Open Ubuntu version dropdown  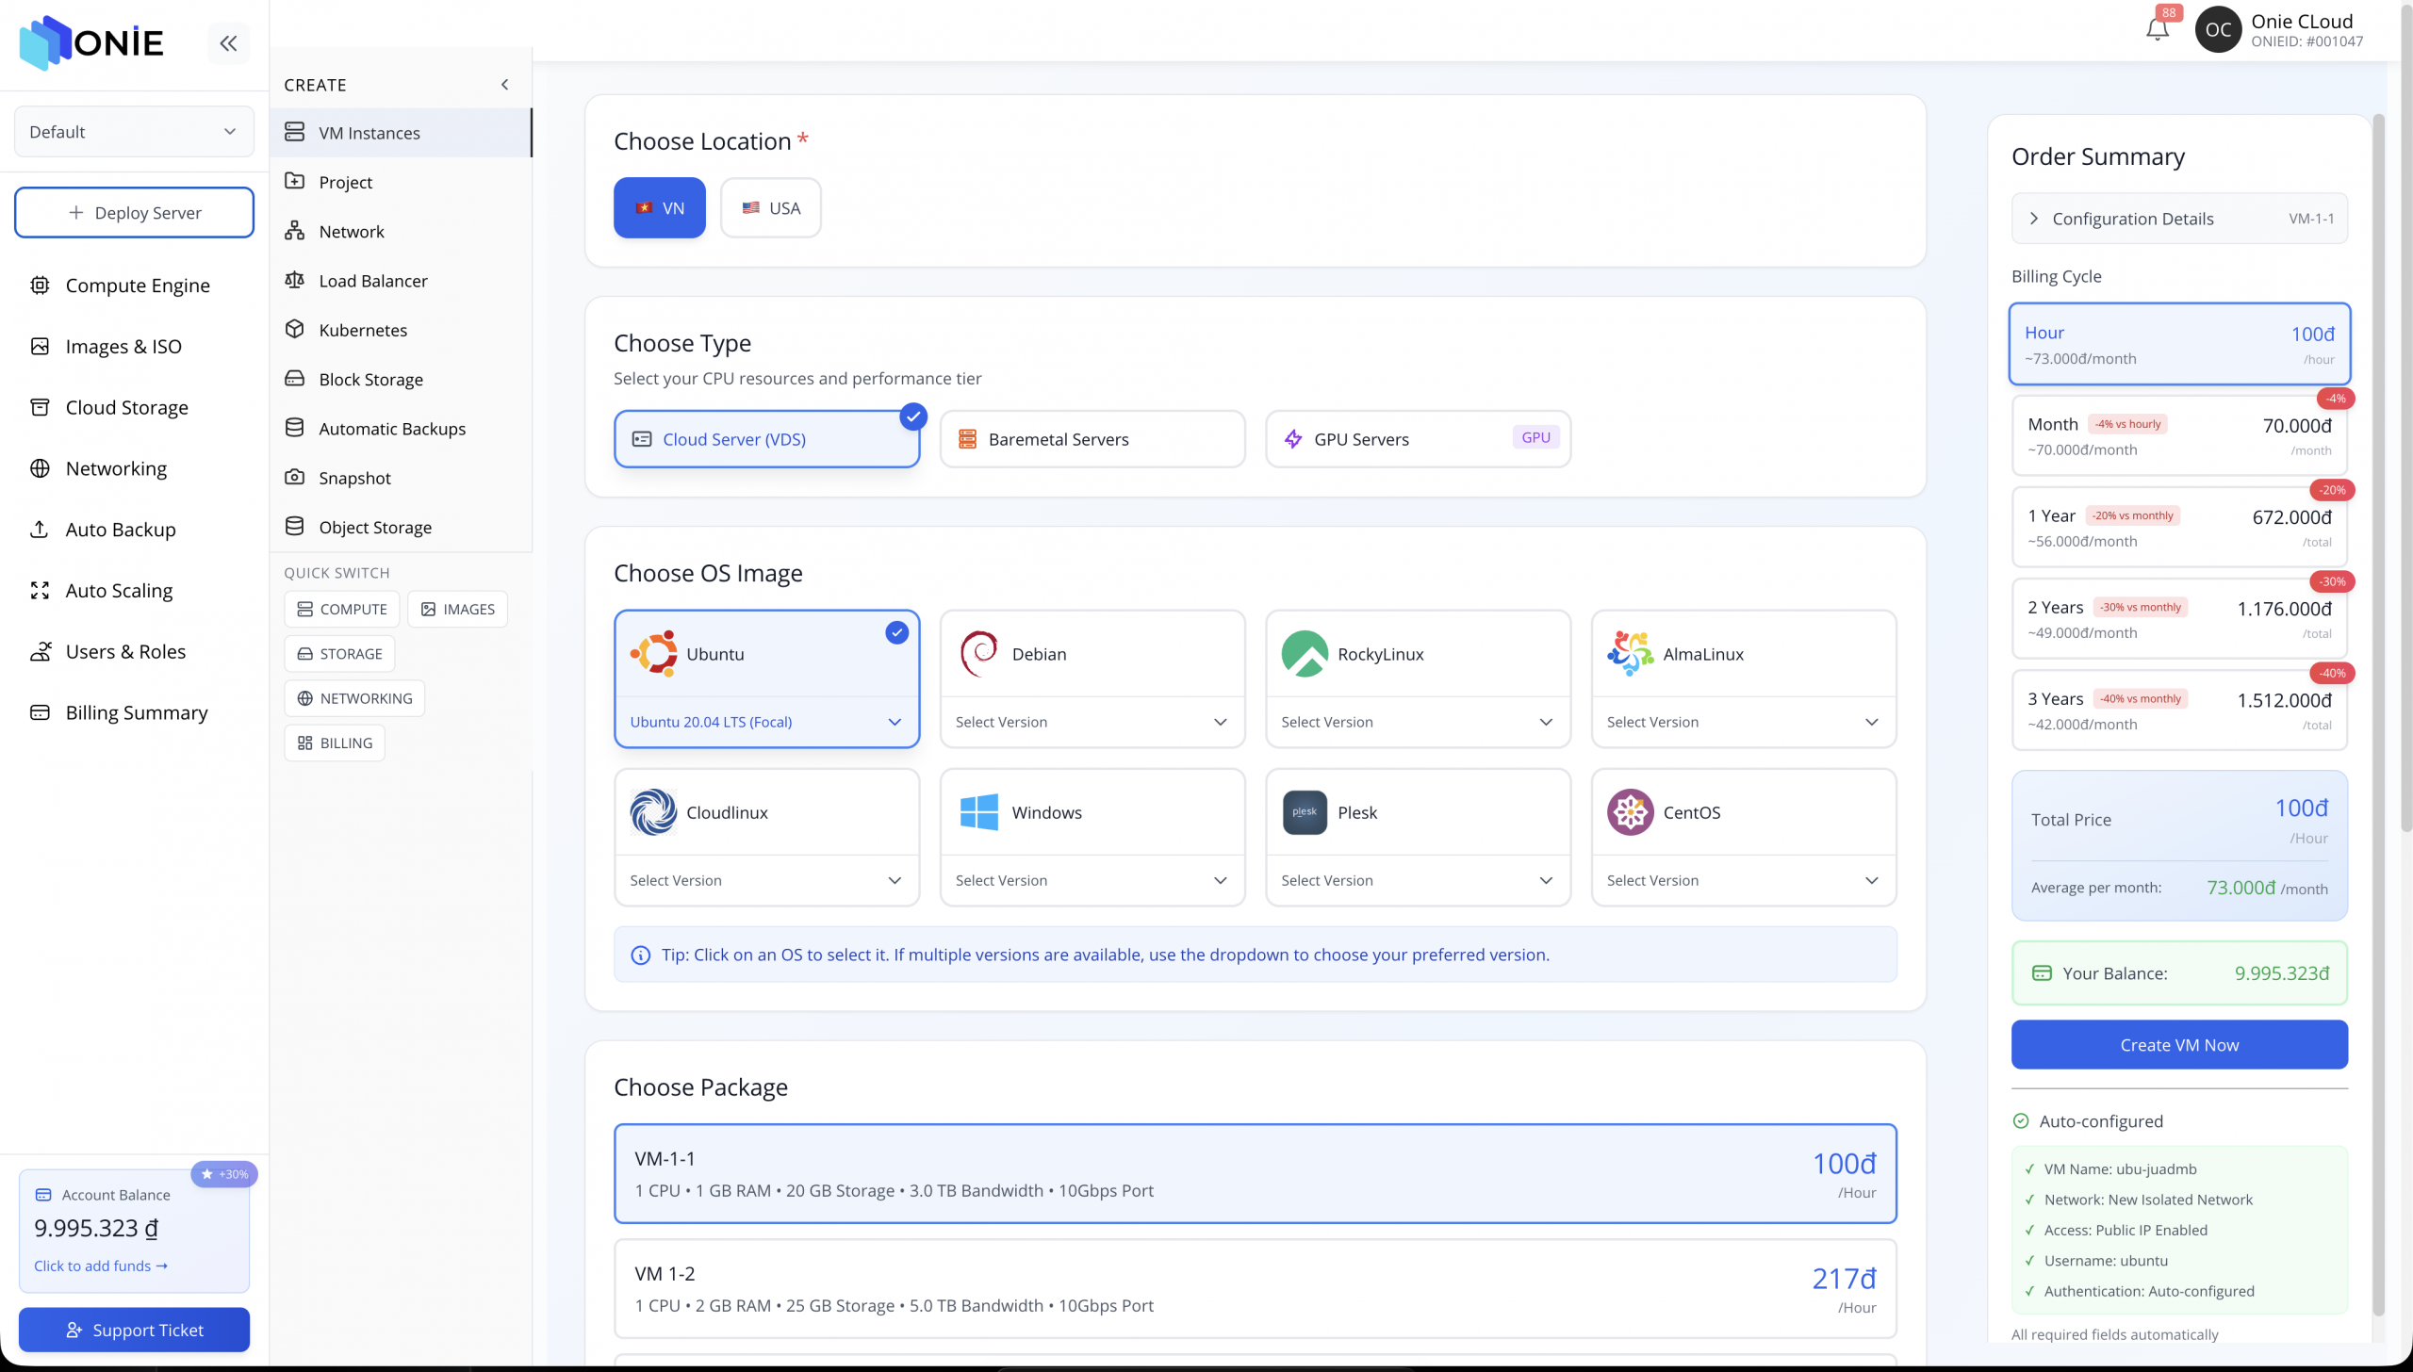click(x=765, y=722)
